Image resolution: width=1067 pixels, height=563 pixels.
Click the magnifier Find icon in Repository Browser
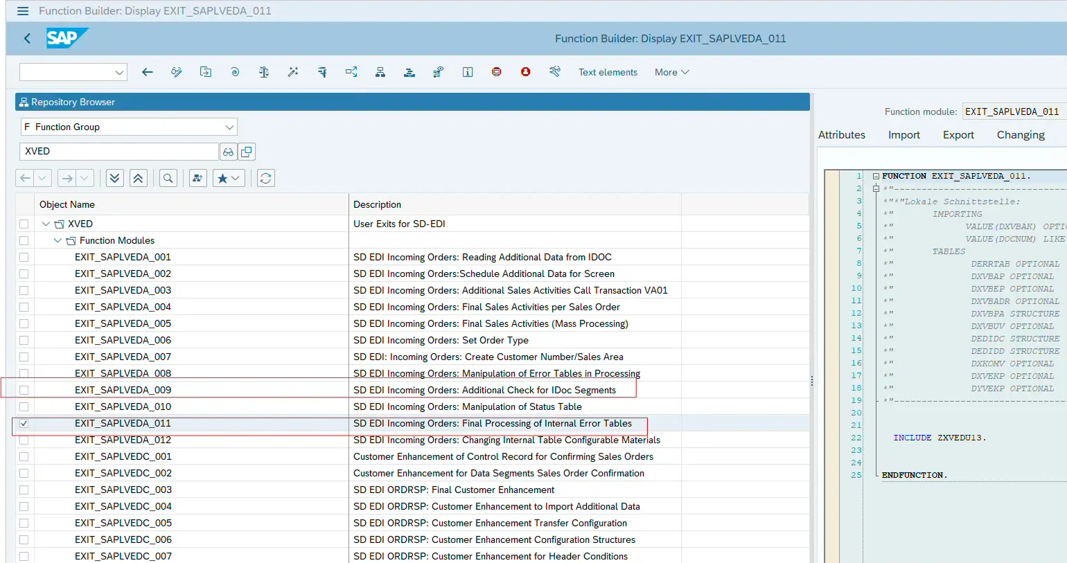pyautogui.click(x=168, y=178)
